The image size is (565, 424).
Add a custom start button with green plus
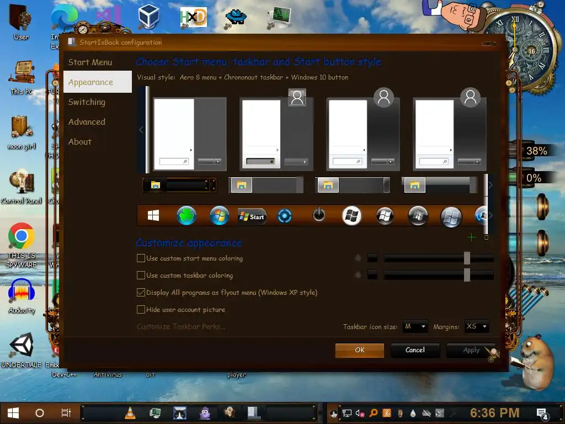(471, 237)
